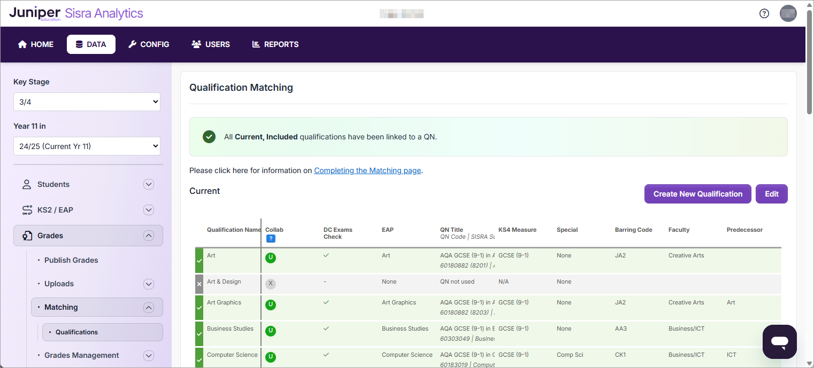Click the Juniper Sisra Analytics logo
This screenshot has height=368, width=814.
pos(76,13)
